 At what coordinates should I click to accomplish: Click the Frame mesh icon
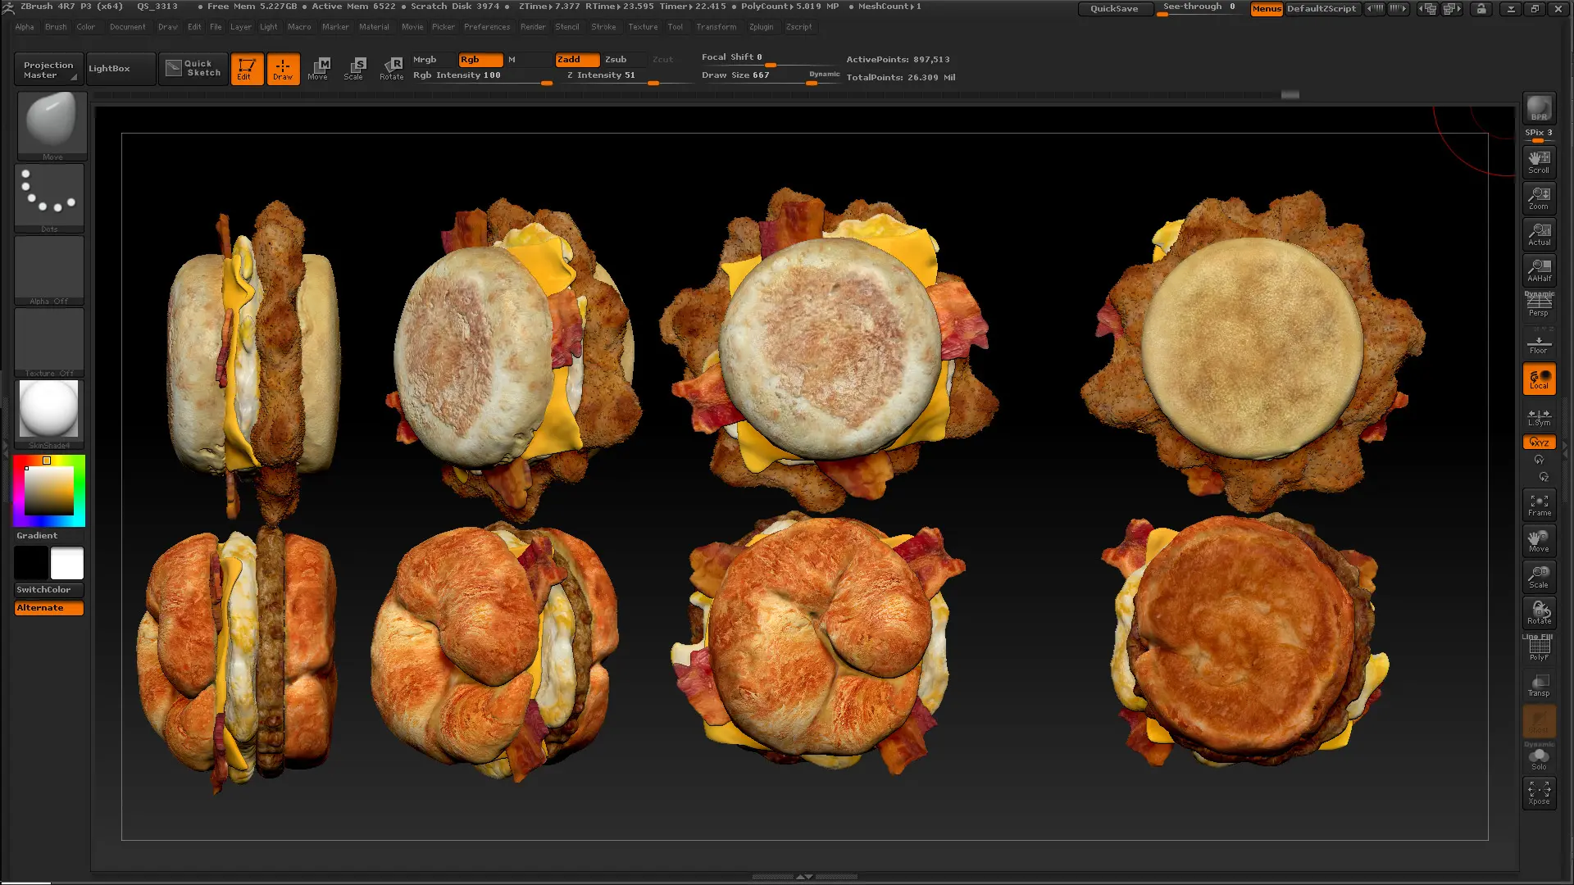(x=1539, y=505)
